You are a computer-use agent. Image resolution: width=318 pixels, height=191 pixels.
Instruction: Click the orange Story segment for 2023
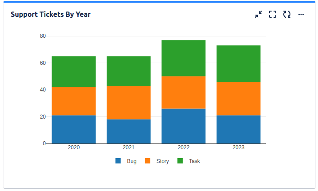coord(238,99)
